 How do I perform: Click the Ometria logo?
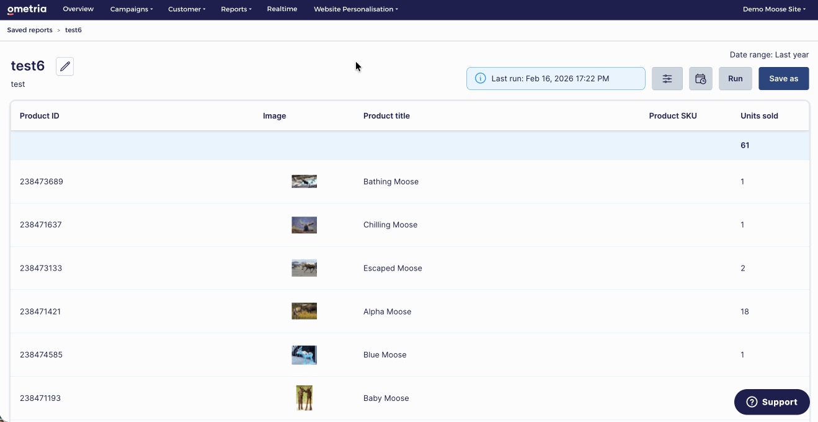pos(27,9)
